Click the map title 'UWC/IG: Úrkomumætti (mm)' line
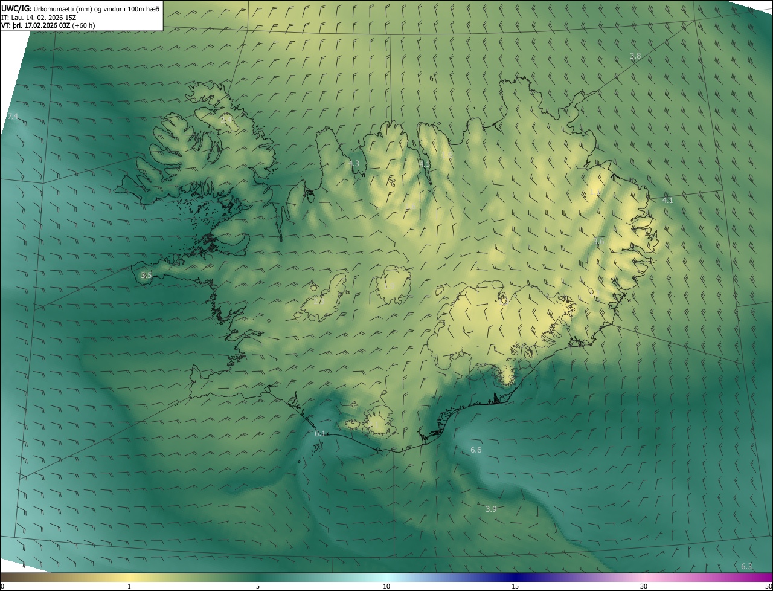Screen dimensions: 773x591 (80, 8)
